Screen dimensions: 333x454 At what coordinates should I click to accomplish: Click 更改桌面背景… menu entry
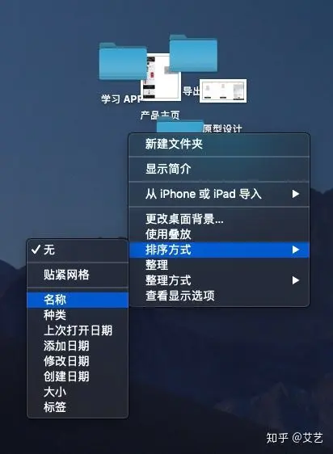[x=219, y=219]
